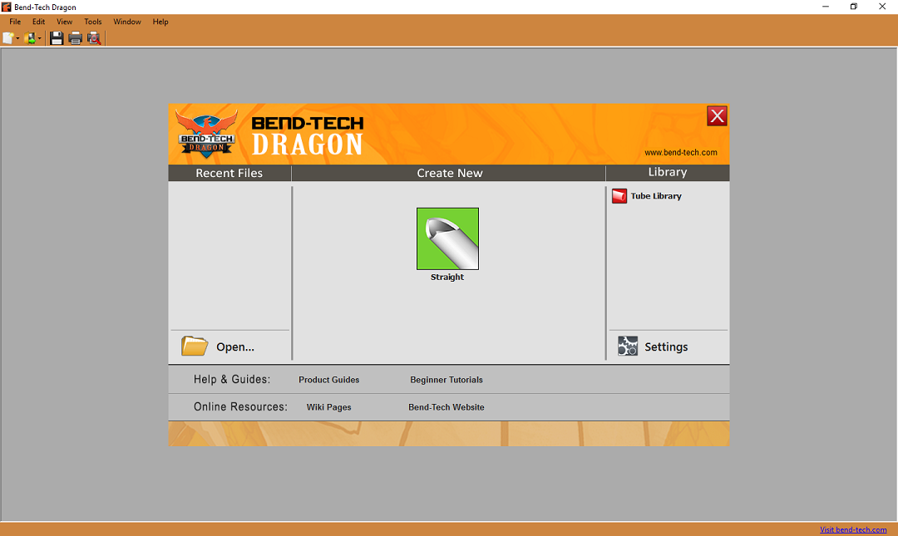Open the Edit menu
The image size is (898, 536).
coord(38,22)
